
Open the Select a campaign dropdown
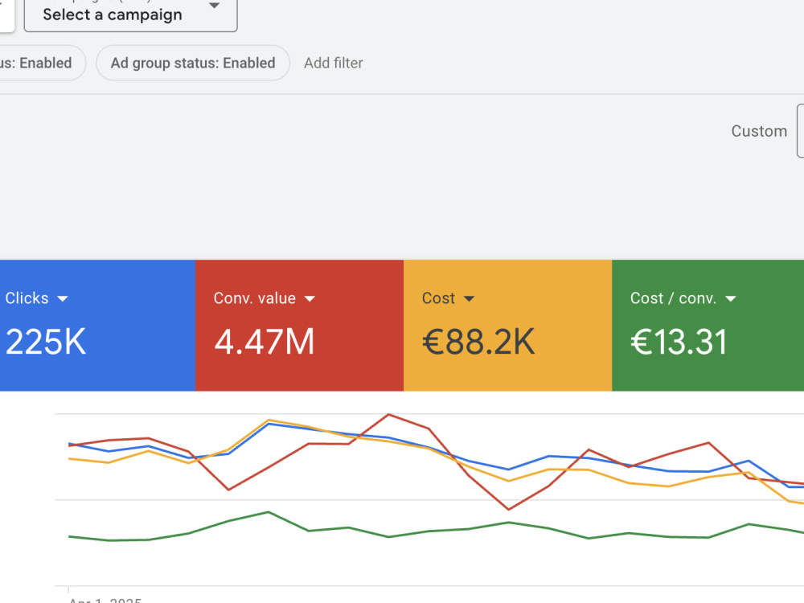(130, 14)
